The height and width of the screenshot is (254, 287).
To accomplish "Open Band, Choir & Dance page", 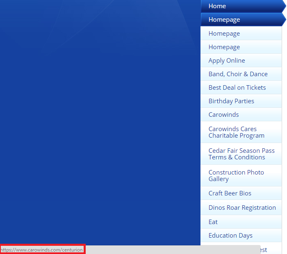I will point(238,74).
